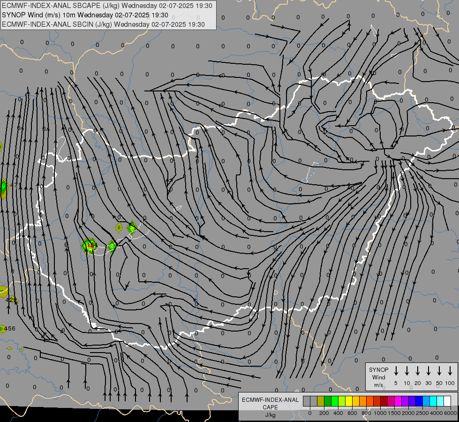Viewport: 459px width, 422px height.
Task: Click the '429' CAPE value on map
Action: pyautogui.click(x=11, y=300)
